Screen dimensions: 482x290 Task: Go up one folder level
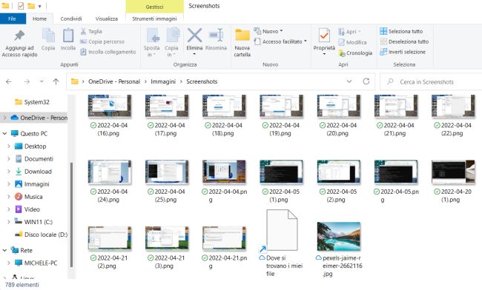point(56,81)
